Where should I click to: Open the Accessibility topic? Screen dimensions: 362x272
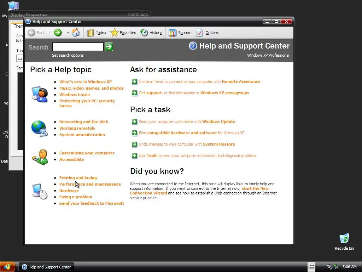71,159
